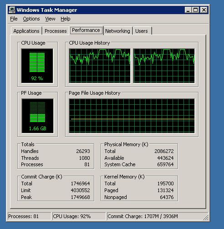The height and width of the screenshot is (229, 224).
Task: Switch to the Applications tab
Action: (x=26, y=31)
